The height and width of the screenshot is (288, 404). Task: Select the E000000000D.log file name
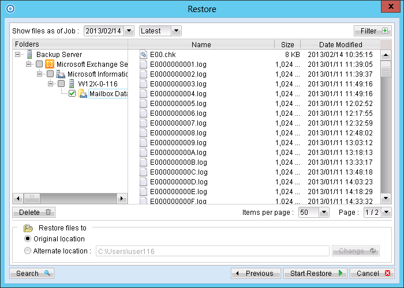click(x=179, y=182)
